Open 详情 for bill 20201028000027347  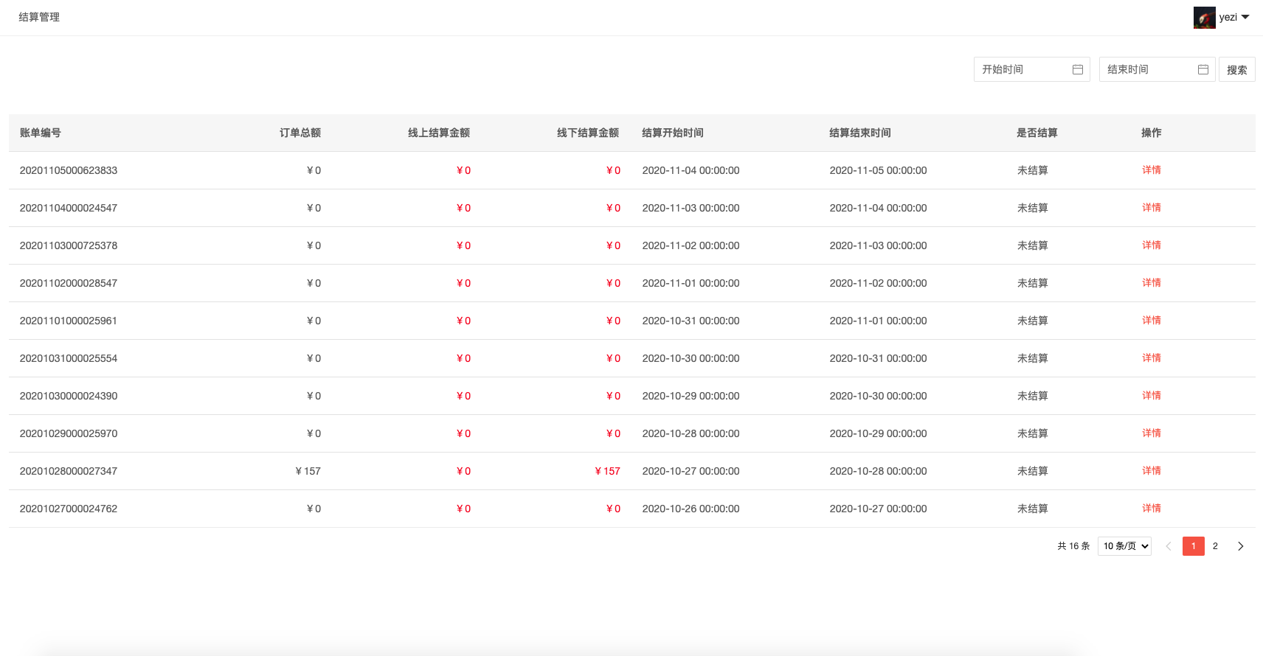coord(1151,471)
